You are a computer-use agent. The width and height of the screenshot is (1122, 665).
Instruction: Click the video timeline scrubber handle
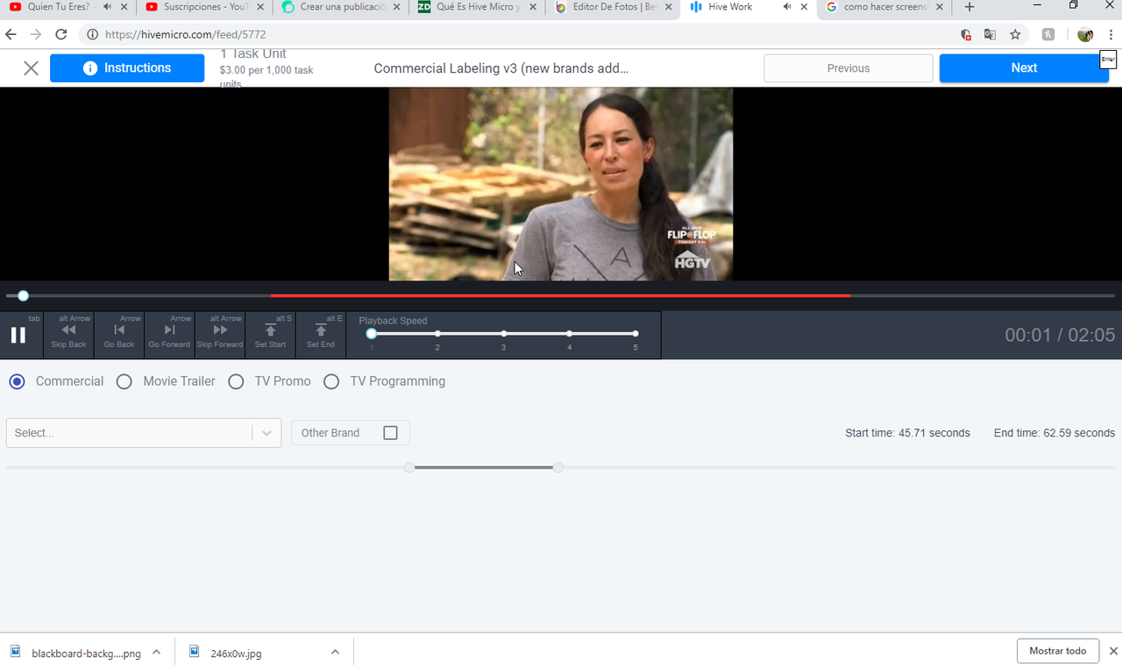tap(23, 296)
